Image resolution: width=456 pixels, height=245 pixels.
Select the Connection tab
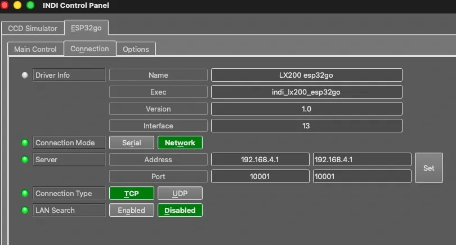(x=90, y=48)
